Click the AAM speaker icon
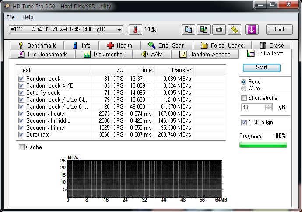 [144, 54]
